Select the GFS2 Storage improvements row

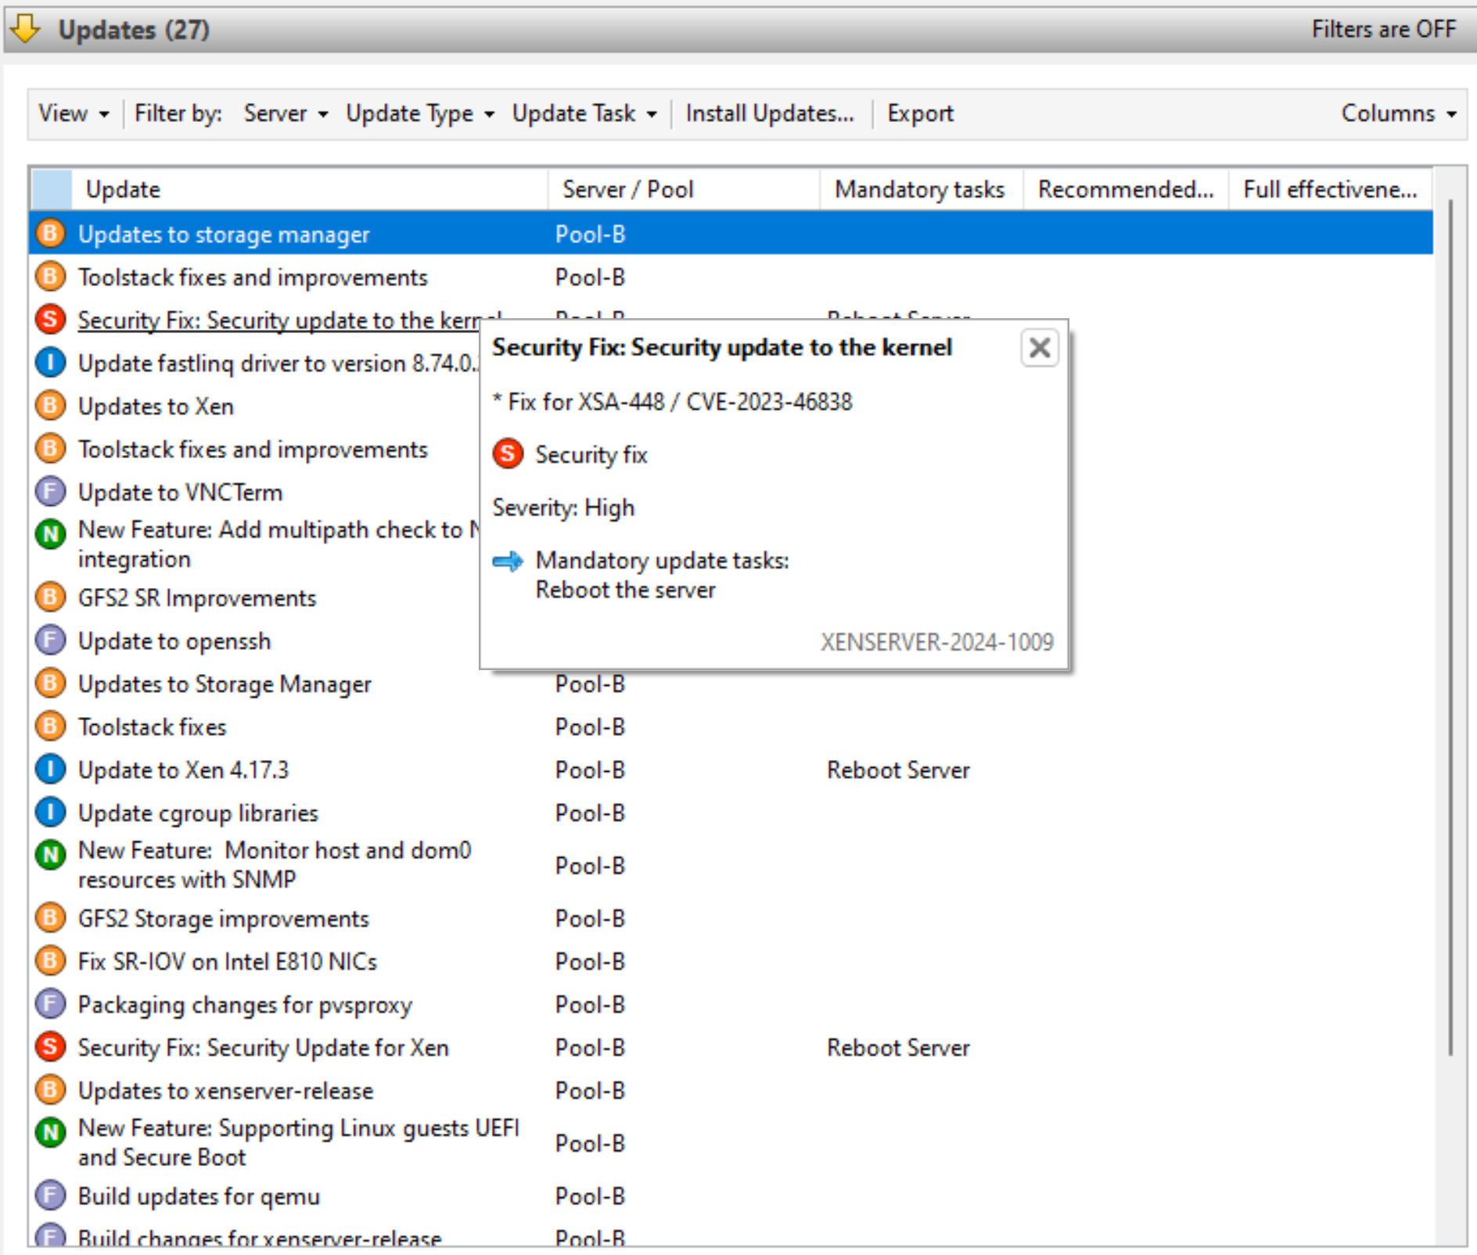click(731, 918)
